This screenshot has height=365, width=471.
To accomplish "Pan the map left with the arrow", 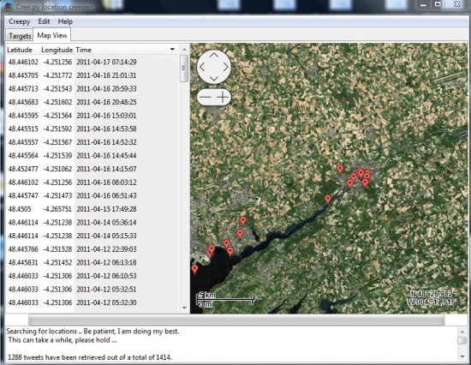I will (x=202, y=67).
